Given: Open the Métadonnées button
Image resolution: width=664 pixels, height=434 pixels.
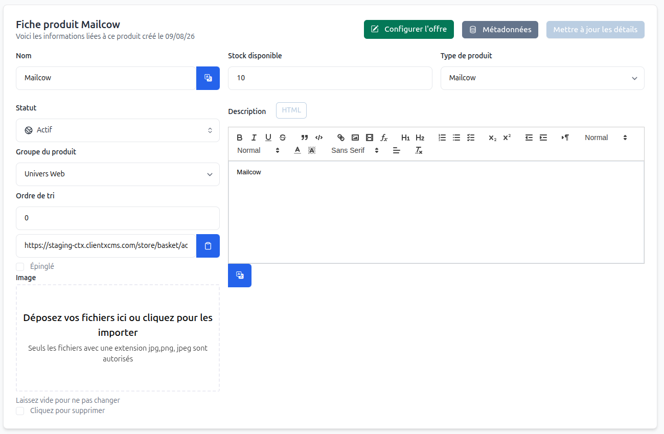Looking at the screenshot, I should [500, 30].
